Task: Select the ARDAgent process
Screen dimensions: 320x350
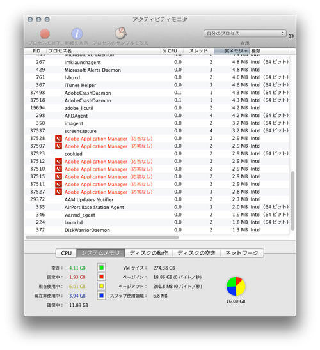Action: pos(157,116)
